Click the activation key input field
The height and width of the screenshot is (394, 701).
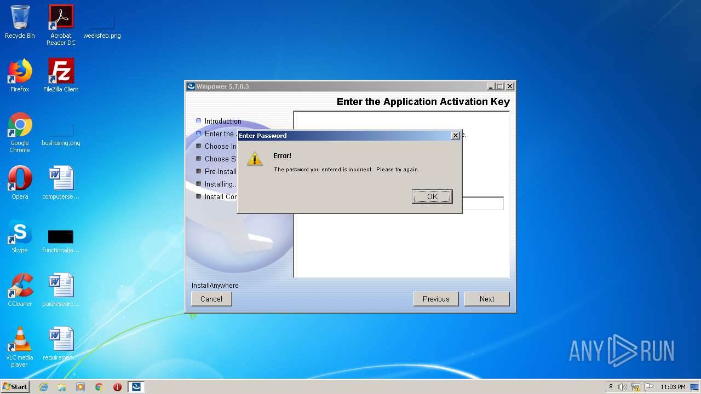pyautogui.click(x=482, y=204)
